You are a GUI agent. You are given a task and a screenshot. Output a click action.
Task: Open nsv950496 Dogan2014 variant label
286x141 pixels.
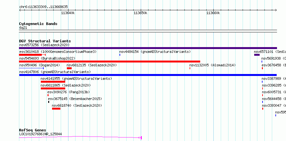tap(40, 65)
